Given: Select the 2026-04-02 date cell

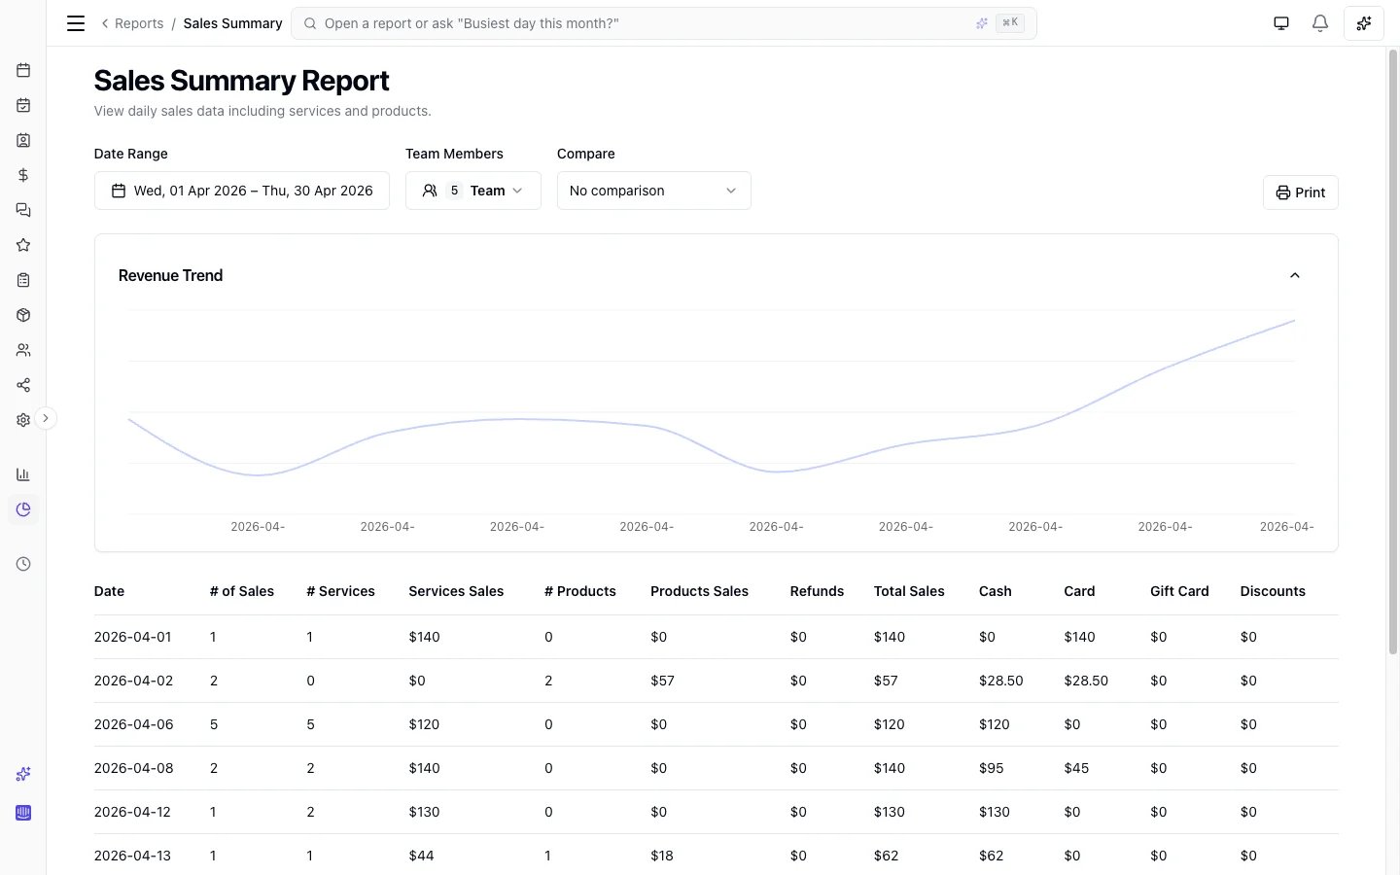Looking at the screenshot, I should tap(134, 681).
